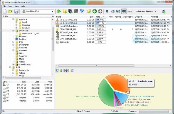
Task: Open the filter funnel icon
Action: click(x=82, y=11)
